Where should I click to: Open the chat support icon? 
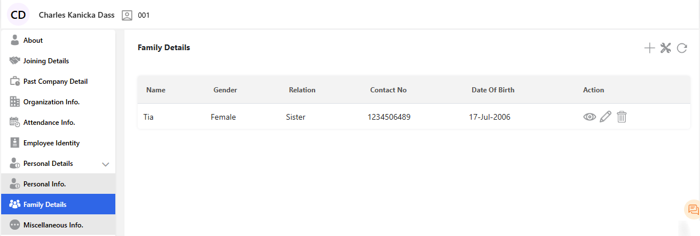[x=693, y=209]
